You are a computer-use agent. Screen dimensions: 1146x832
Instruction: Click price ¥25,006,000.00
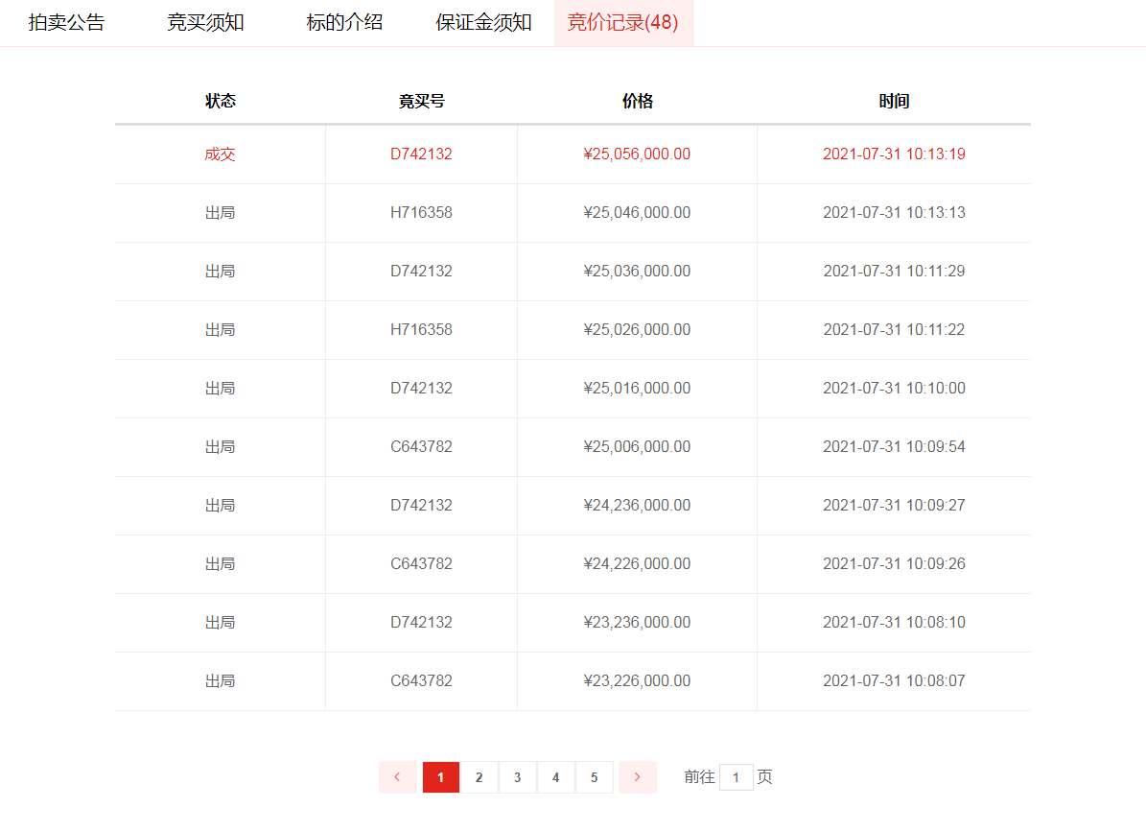638,446
